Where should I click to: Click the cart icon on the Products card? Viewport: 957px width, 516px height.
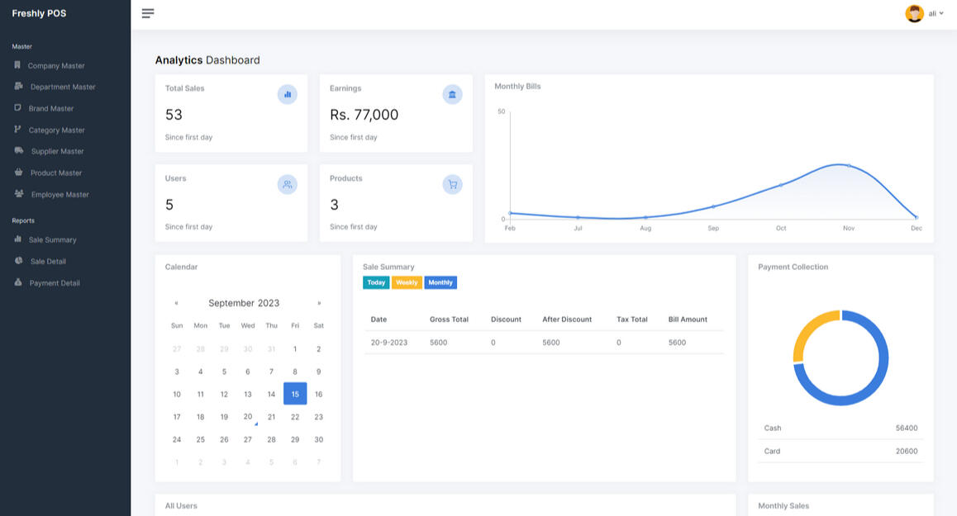(x=452, y=184)
